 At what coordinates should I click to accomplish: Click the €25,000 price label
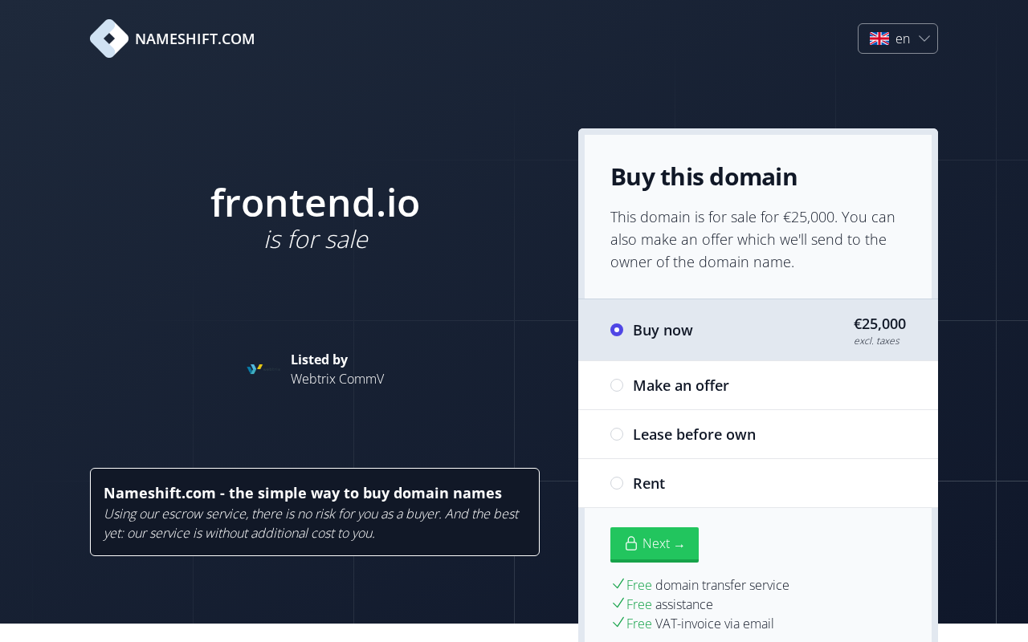pyautogui.click(x=879, y=324)
